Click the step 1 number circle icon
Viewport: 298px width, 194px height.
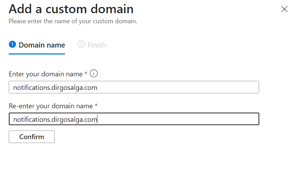tap(13, 44)
